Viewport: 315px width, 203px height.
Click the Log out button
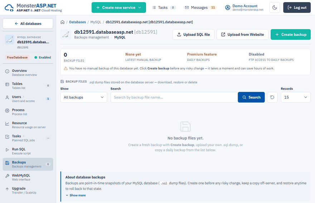pyautogui.click(x=297, y=8)
